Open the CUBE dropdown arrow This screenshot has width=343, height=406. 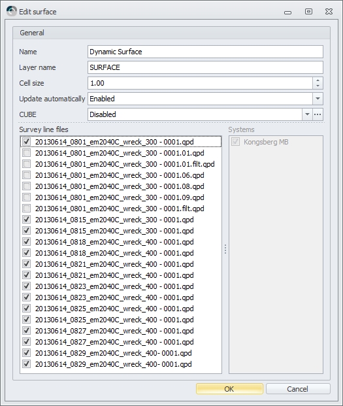[x=307, y=114]
